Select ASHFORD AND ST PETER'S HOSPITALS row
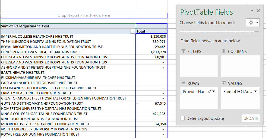 click(x=68, y=67)
